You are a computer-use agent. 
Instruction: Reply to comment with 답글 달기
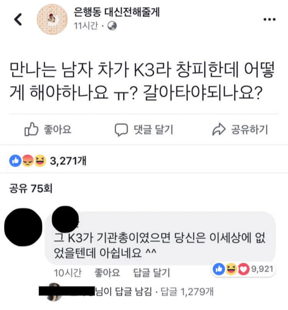coord(152,273)
